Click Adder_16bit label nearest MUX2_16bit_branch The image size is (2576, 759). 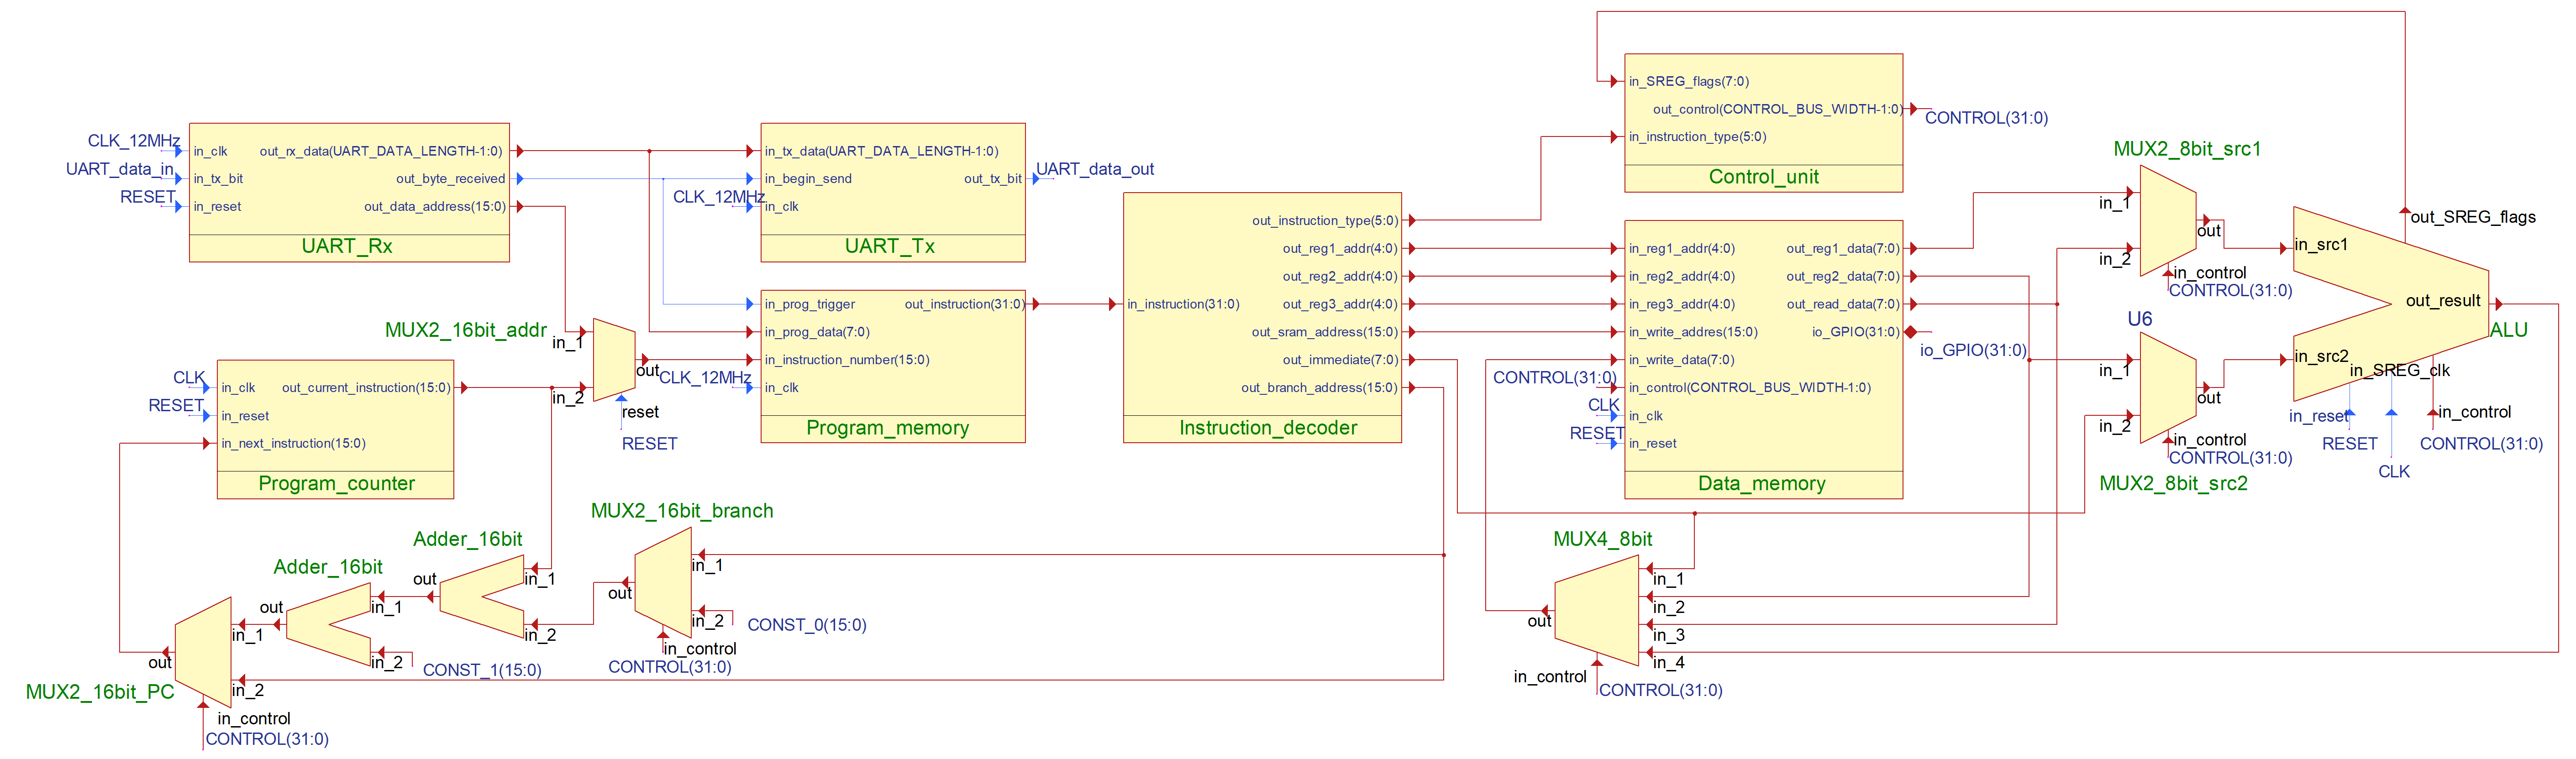point(468,539)
